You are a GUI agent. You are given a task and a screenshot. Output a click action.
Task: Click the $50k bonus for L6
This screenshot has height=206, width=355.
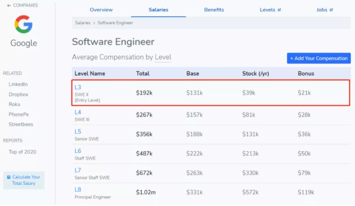tap(304, 154)
